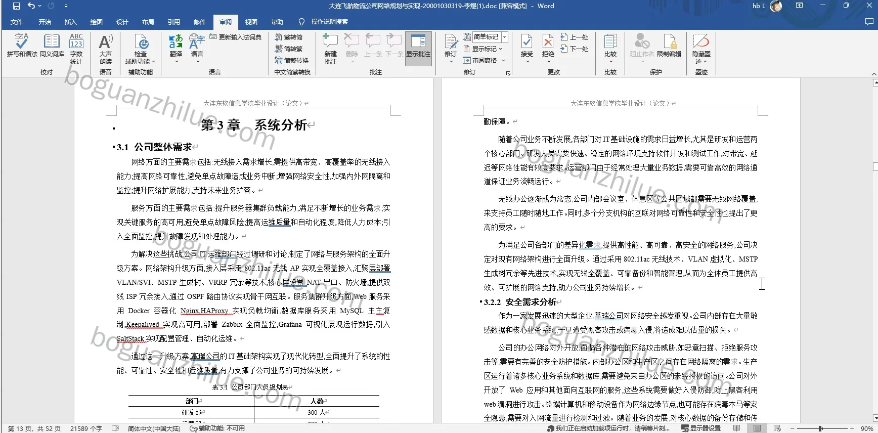Screen dimensions: 878x433
Task: Open the File (文件) tab
Action: [17, 22]
